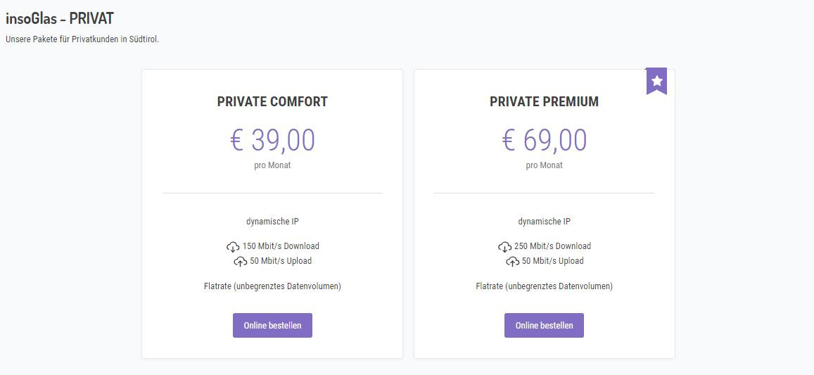Click the € 69,00 price

tap(544, 140)
